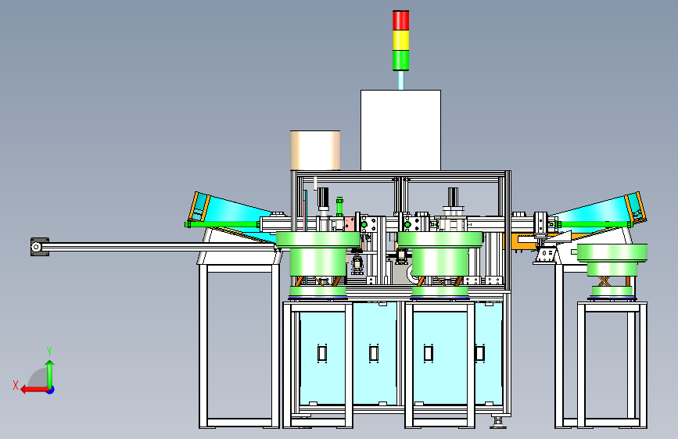Viewport: 678px width, 439px height.
Task: Click the blue Z axis dot of the triad
Action: 51,390
